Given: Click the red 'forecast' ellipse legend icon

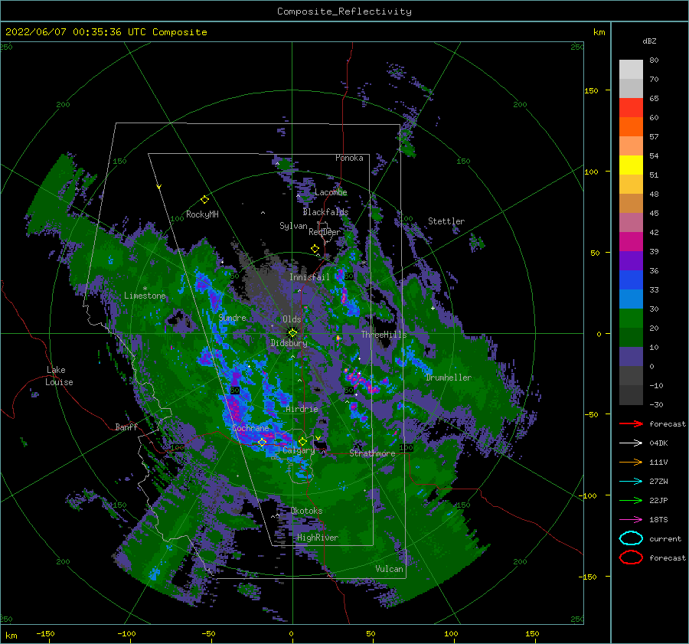Looking at the screenshot, I should click(x=631, y=557).
